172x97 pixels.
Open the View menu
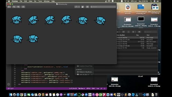(x=30, y=1)
